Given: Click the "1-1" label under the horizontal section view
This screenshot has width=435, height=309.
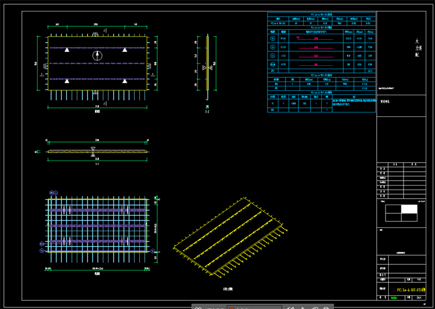Looking at the screenshot, I should 97,164.
